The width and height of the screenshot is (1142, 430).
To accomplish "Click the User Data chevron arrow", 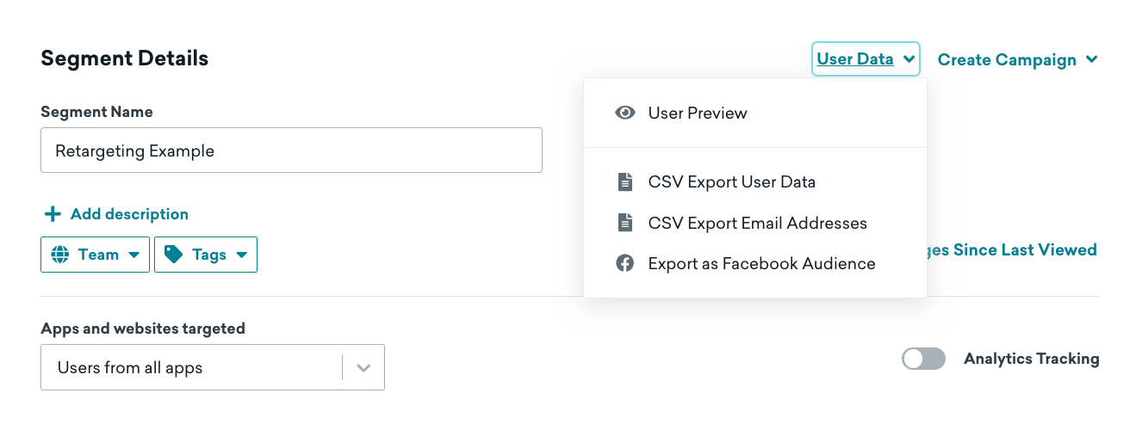I will pyautogui.click(x=909, y=60).
